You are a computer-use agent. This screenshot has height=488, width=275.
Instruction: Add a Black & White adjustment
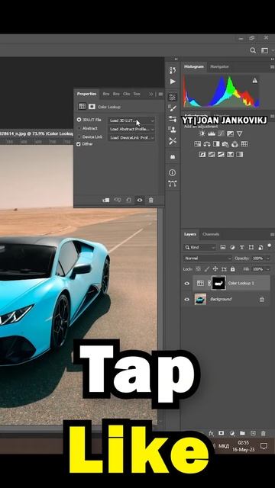click(x=216, y=144)
